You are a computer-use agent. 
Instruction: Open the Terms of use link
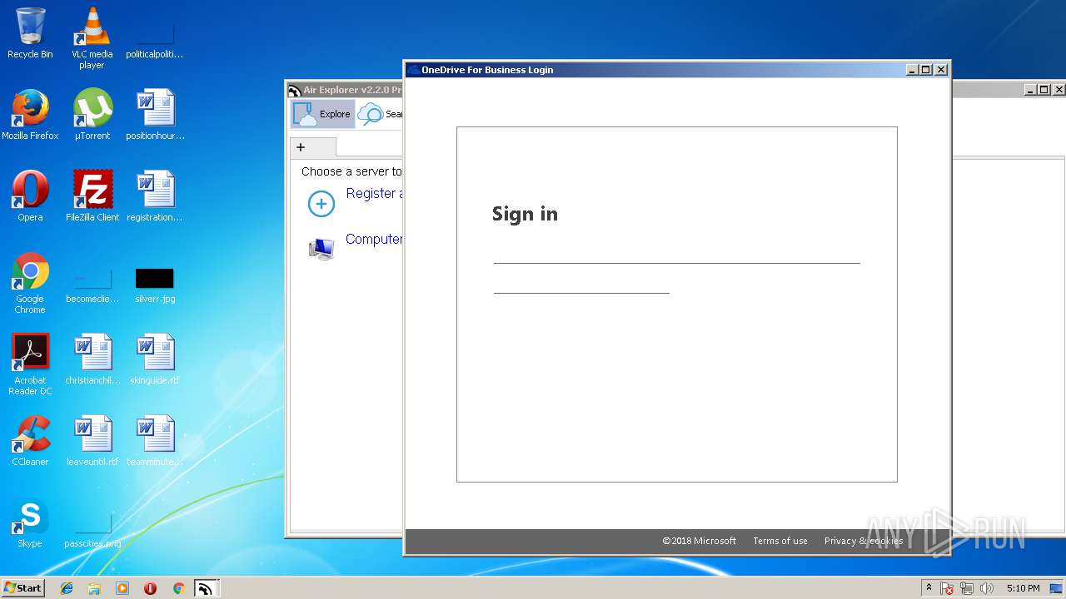coord(780,541)
